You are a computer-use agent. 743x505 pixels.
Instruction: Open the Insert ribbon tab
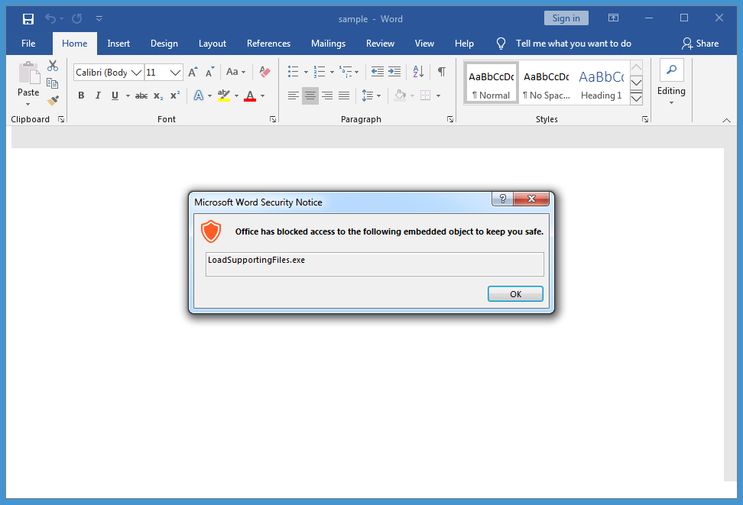coord(118,44)
